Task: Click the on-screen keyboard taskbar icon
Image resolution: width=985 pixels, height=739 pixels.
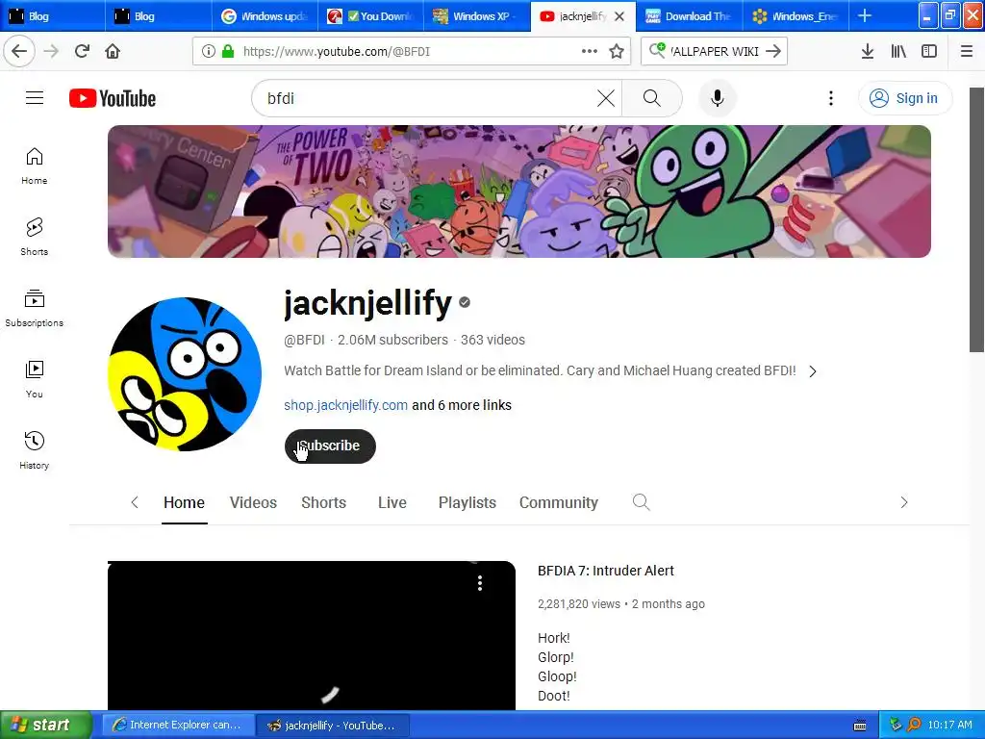Action: [x=860, y=726]
